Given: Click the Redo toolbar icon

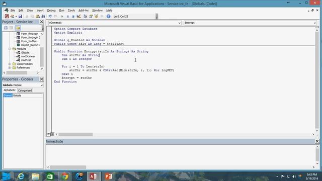Looking at the screenshot, I should coord(55,16).
